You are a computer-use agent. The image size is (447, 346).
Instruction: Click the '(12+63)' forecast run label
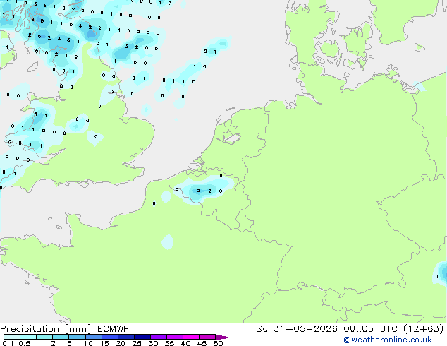[x=424, y=329]
